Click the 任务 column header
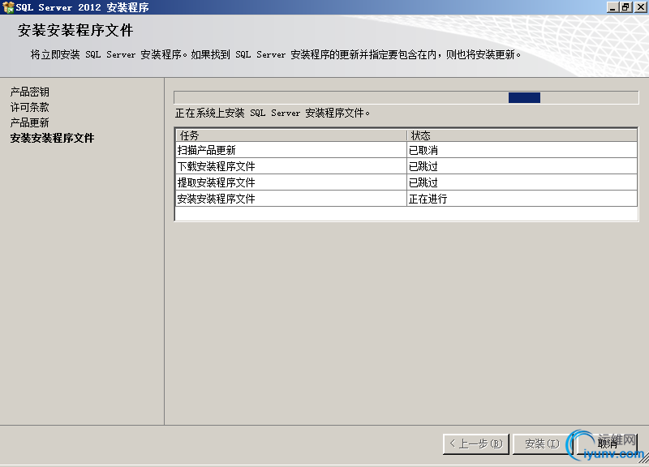Viewport: 649px width, 467px height. pyautogui.click(x=291, y=135)
